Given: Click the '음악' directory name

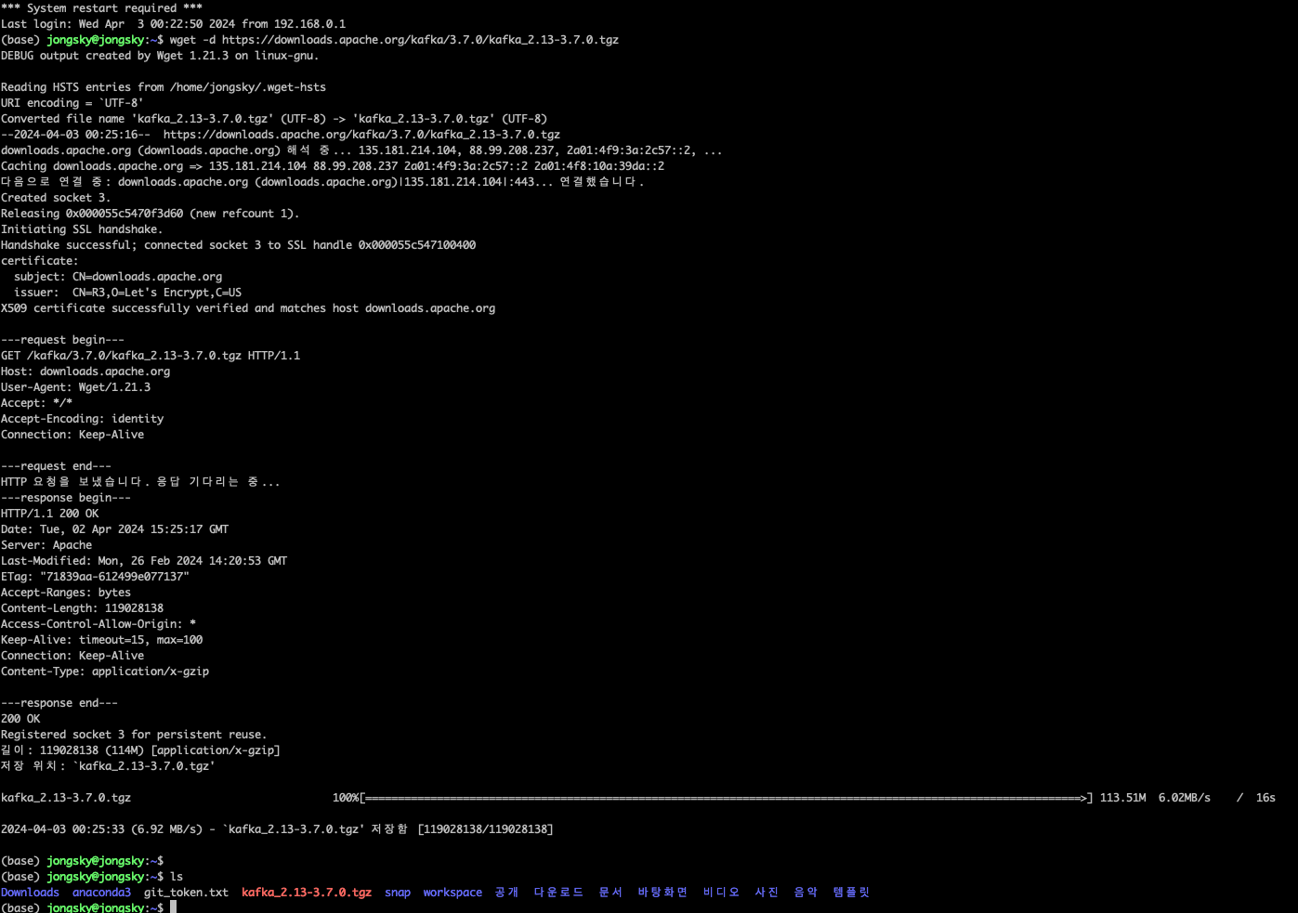Looking at the screenshot, I should click(806, 893).
